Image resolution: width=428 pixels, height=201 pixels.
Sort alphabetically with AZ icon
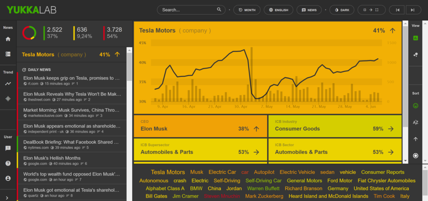pyautogui.click(x=415, y=122)
